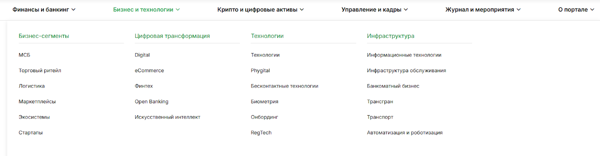The width and height of the screenshot is (600, 156).
Task: Select the RegTech link
Action: tap(261, 132)
